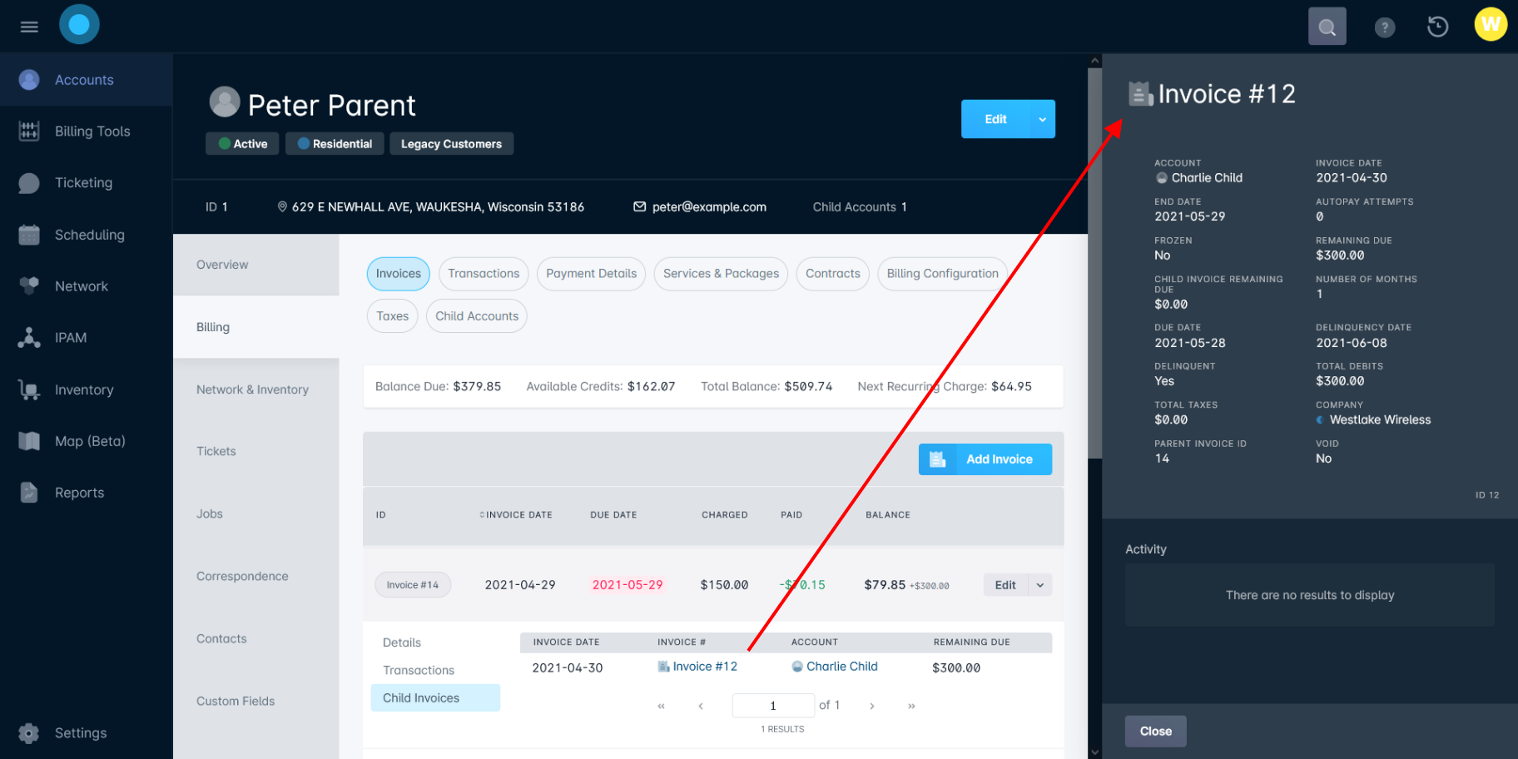1518x759 pixels.
Task: Click Westlake Wireless company icon
Action: (x=1321, y=420)
